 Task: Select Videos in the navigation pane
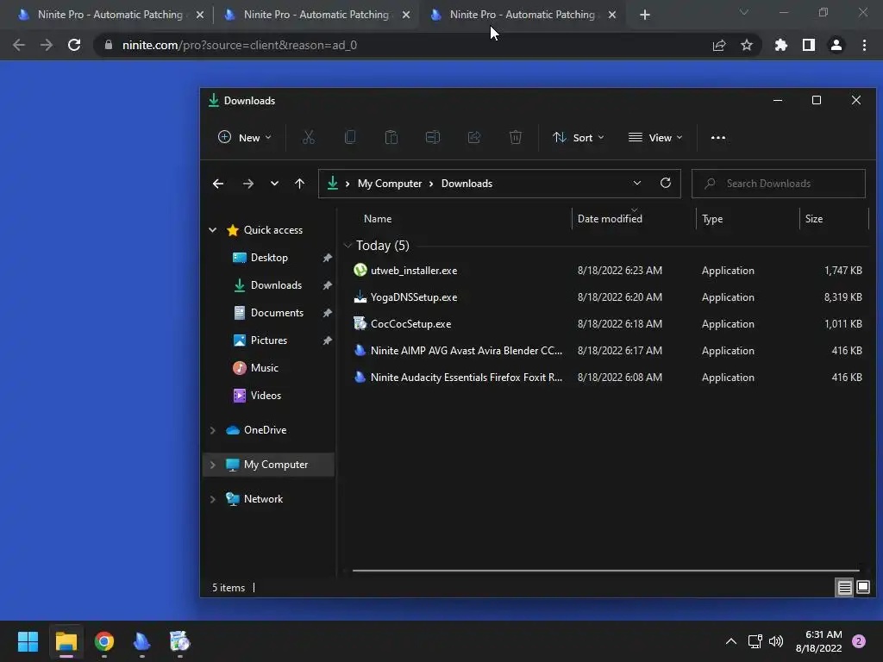tap(266, 396)
